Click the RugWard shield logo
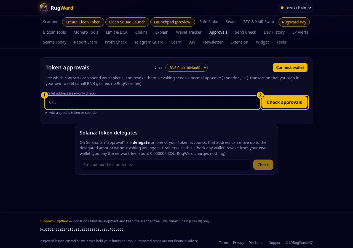The image size is (353, 248). pos(44,8)
